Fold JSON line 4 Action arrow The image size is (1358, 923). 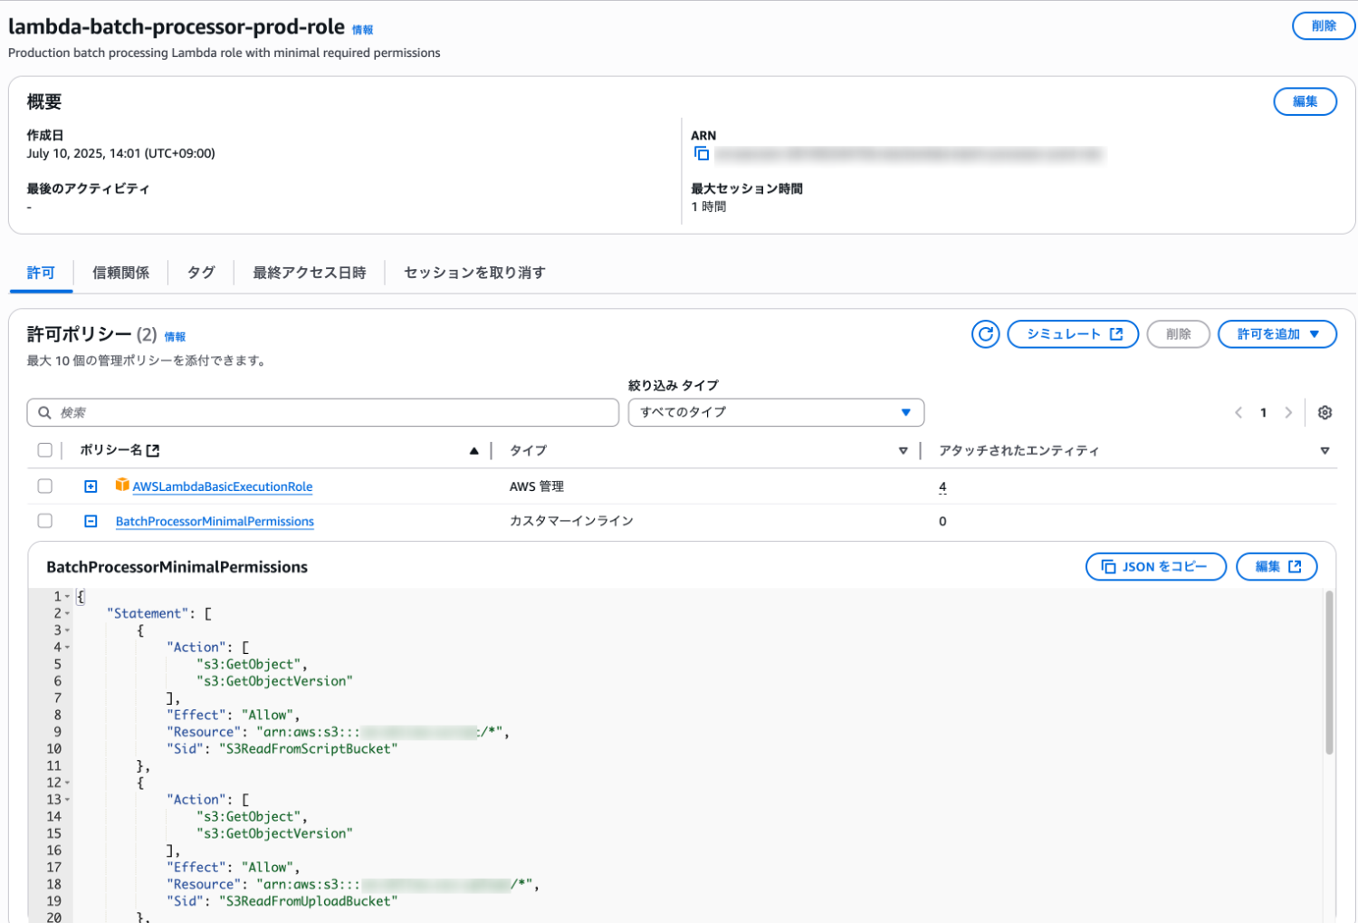tap(67, 648)
